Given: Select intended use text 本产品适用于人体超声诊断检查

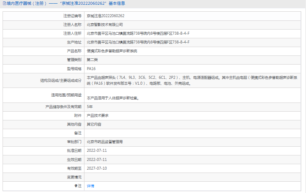Looking at the screenshot, I should [113, 98].
